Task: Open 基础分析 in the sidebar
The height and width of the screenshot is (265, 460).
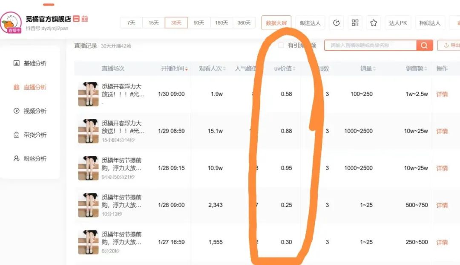Action: click(30, 63)
